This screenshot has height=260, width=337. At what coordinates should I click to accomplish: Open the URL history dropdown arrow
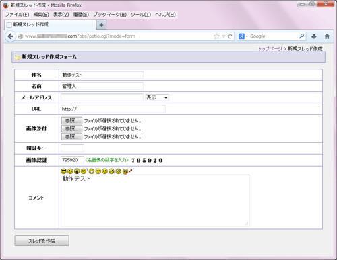224,36
